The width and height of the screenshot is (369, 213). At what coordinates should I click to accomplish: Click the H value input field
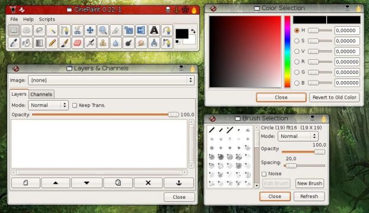(x=348, y=31)
